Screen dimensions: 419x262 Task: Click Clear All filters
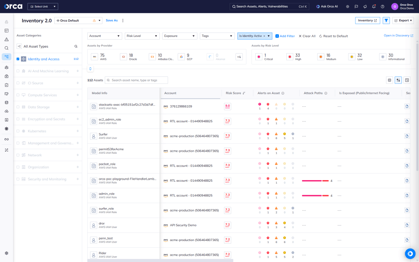pos(307,36)
